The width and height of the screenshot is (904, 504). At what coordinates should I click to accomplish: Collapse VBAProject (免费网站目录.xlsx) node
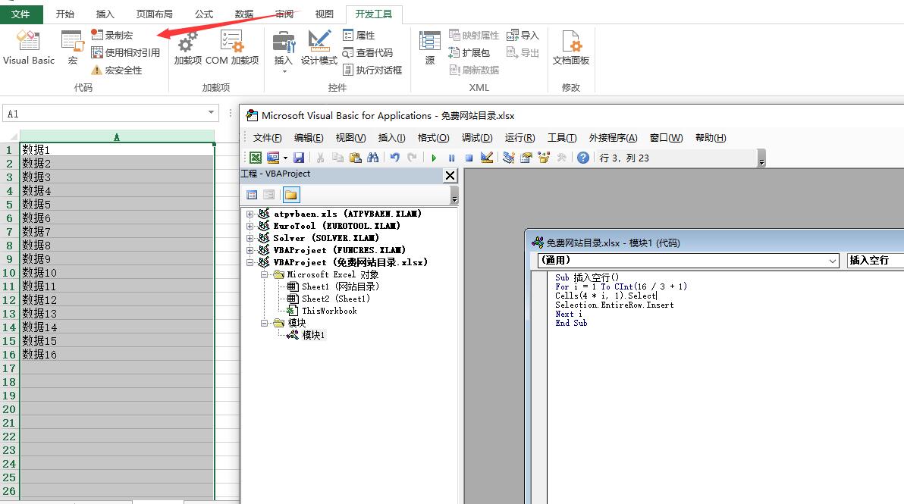[x=250, y=262]
